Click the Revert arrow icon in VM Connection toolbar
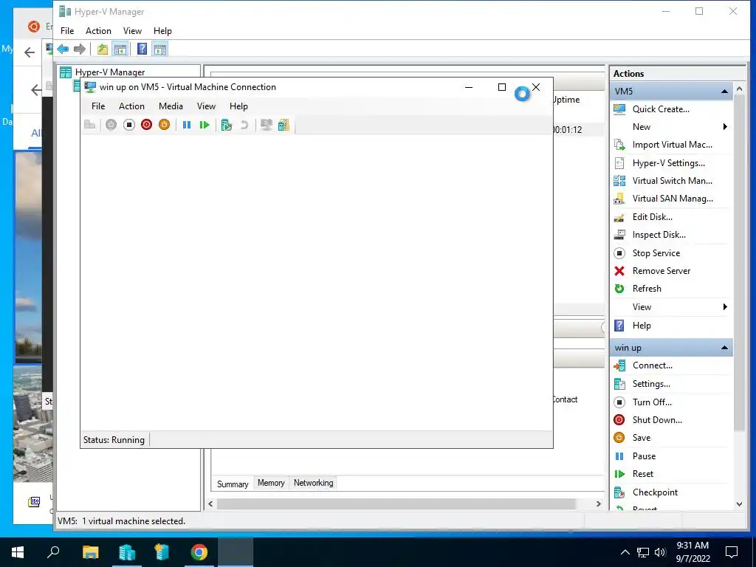 pyautogui.click(x=244, y=125)
